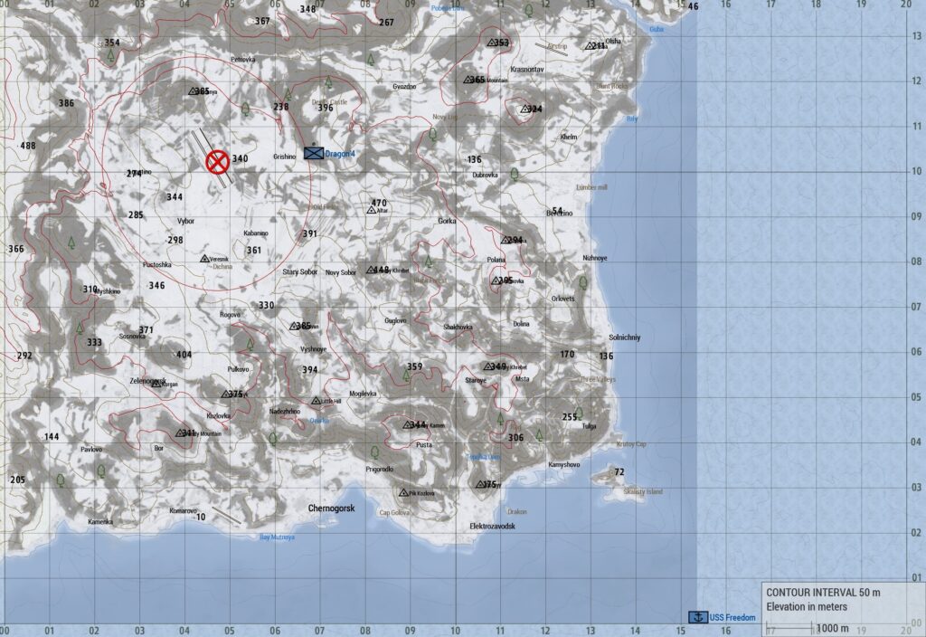Click the Skalisty Island label

(x=643, y=491)
